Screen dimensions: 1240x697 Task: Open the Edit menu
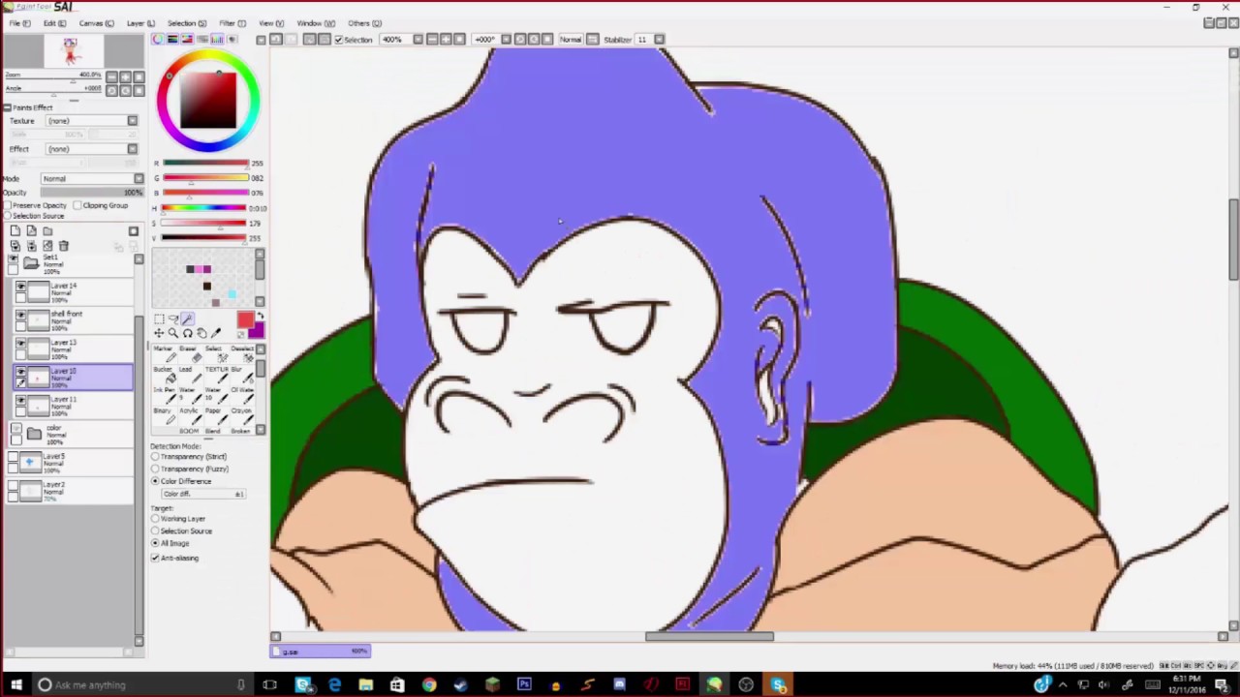(x=54, y=23)
